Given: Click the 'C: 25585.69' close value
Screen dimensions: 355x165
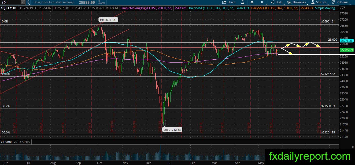Looking at the screenshot, I should (95, 8).
